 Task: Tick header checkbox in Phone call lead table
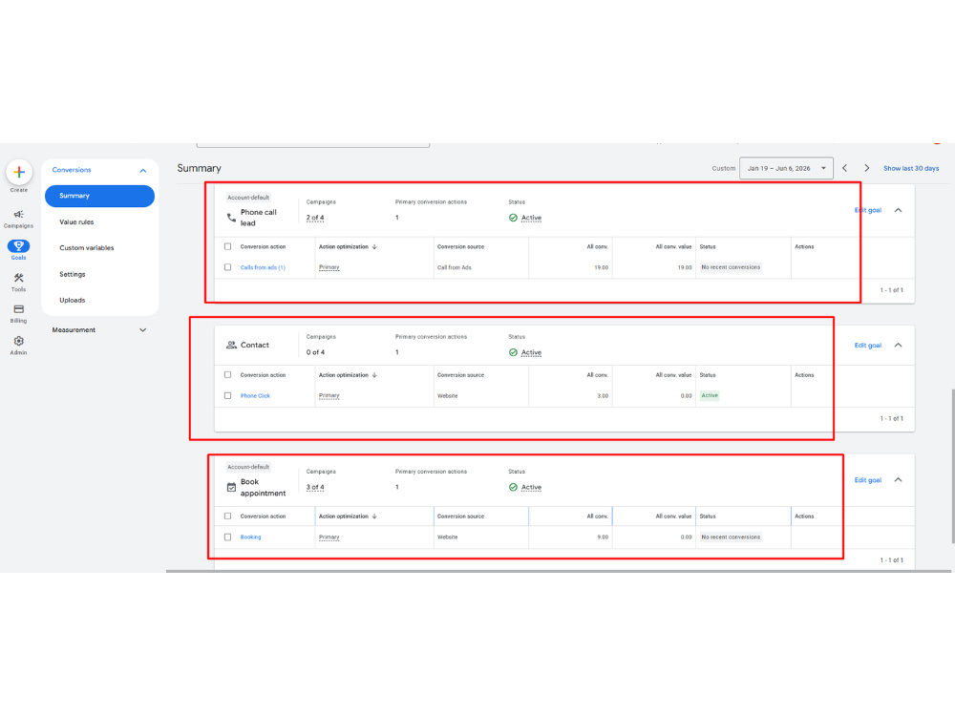pos(228,246)
